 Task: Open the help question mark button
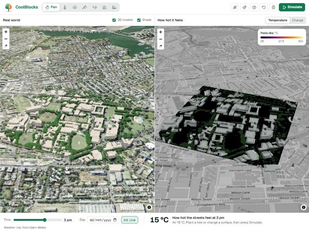click(254, 7)
